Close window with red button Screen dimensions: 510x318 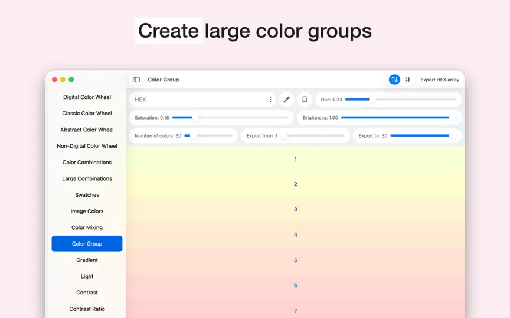coord(55,79)
